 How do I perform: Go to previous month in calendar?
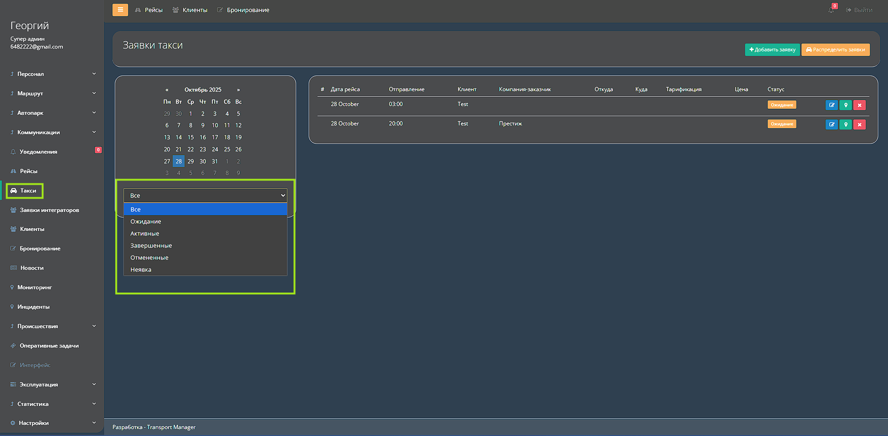167,90
